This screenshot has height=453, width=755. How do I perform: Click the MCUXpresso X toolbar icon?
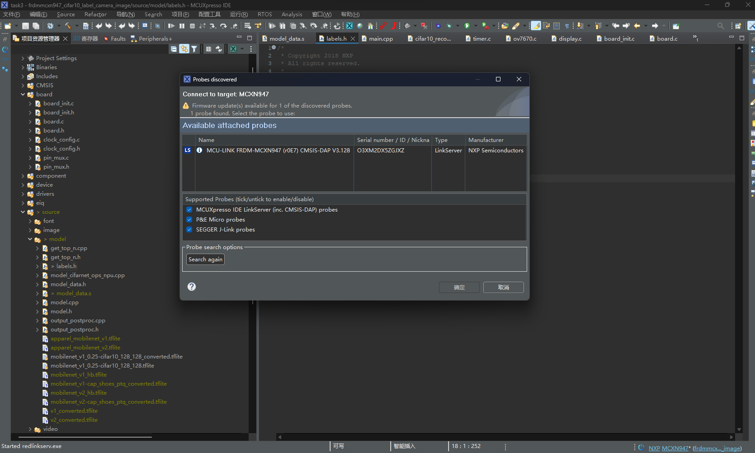[x=349, y=26]
